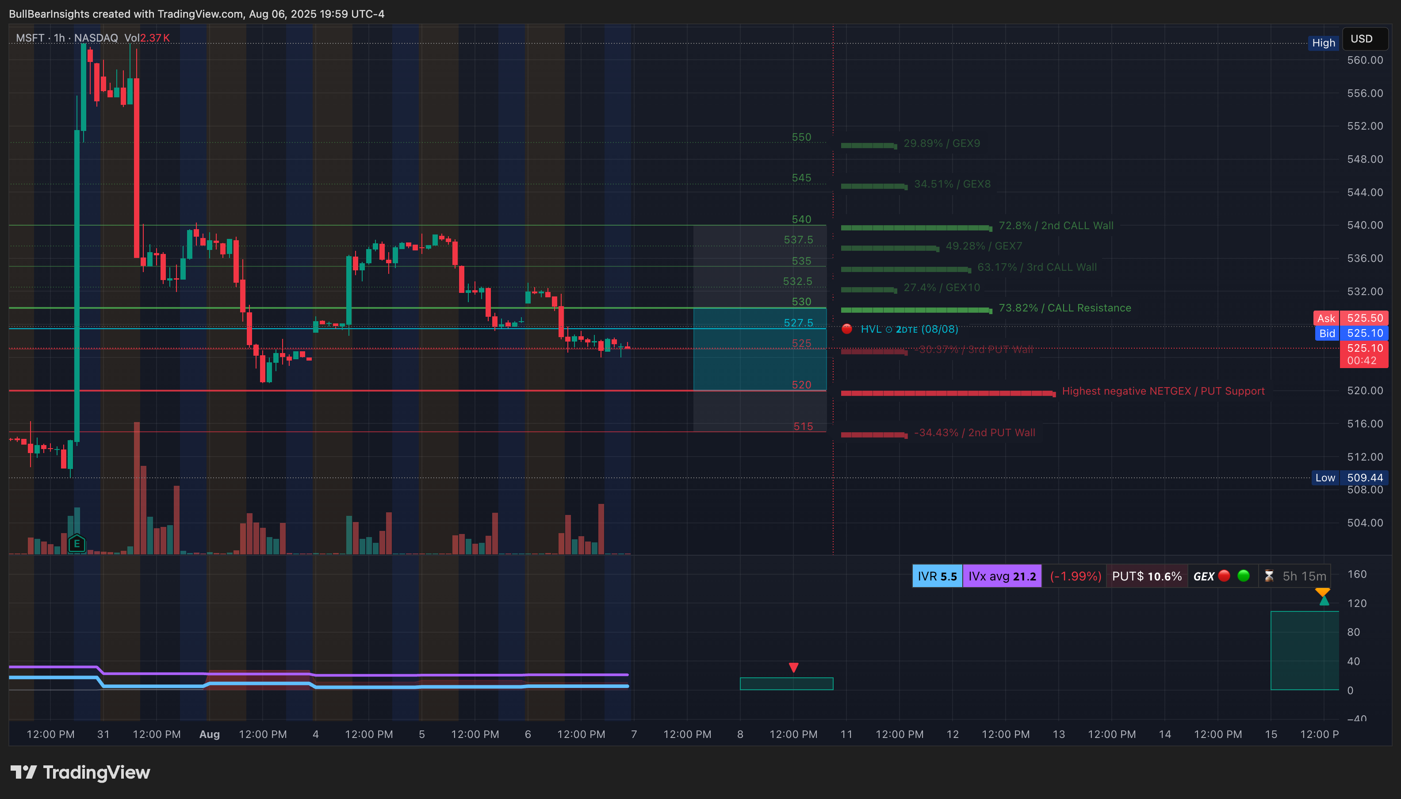Viewport: 1401px width, 799px height.
Task: Click the teal box near the 15th in lower pane
Action: click(x=1305, y=651)
